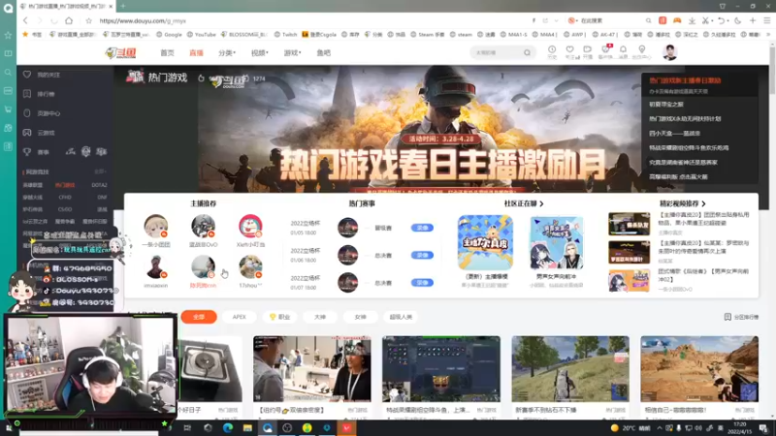Open the 鱼吧 nav item

tap(324, 53)
